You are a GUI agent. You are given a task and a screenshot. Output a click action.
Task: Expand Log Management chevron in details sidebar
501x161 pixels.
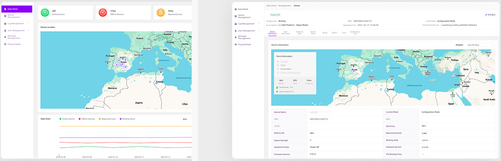coord(260,24)
